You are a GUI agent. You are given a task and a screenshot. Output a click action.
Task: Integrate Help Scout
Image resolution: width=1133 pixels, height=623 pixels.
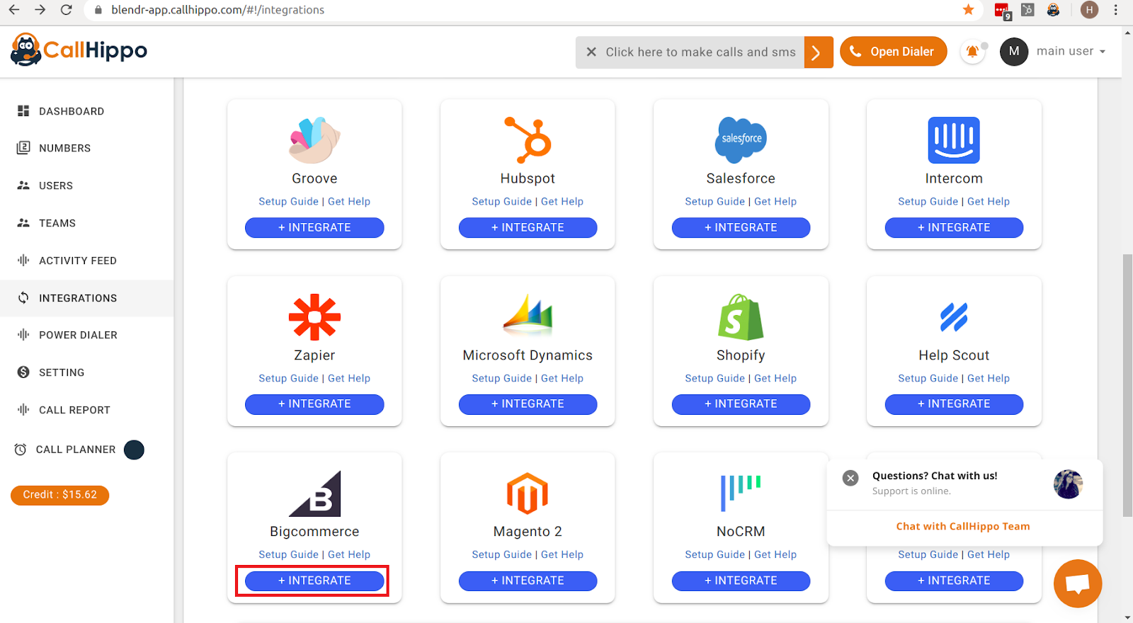pyautogui.click(x=954, y=404)
